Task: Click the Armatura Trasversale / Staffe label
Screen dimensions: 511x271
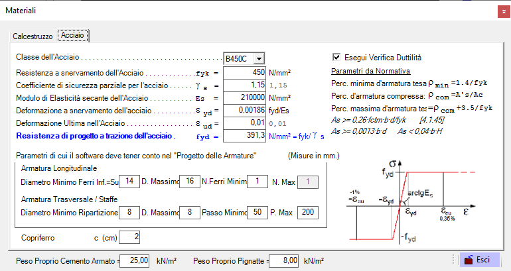Action: (x=69, y=199)
